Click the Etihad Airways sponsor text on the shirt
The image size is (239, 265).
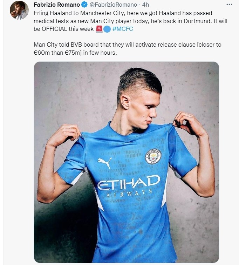pyautogui.click(x=128, y=185)
